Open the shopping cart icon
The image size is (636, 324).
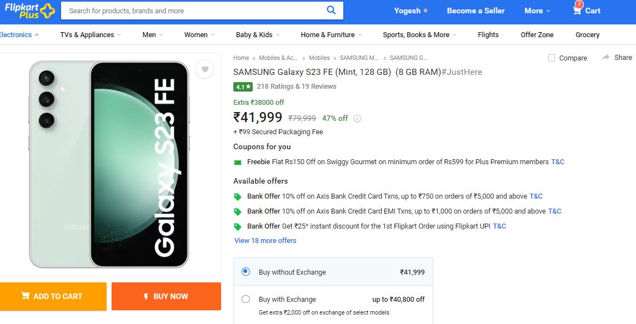pos(577,10)
